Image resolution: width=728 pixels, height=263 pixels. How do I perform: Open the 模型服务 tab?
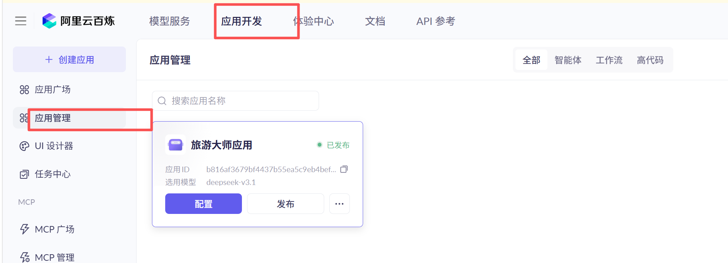click(x=170, y=21)
